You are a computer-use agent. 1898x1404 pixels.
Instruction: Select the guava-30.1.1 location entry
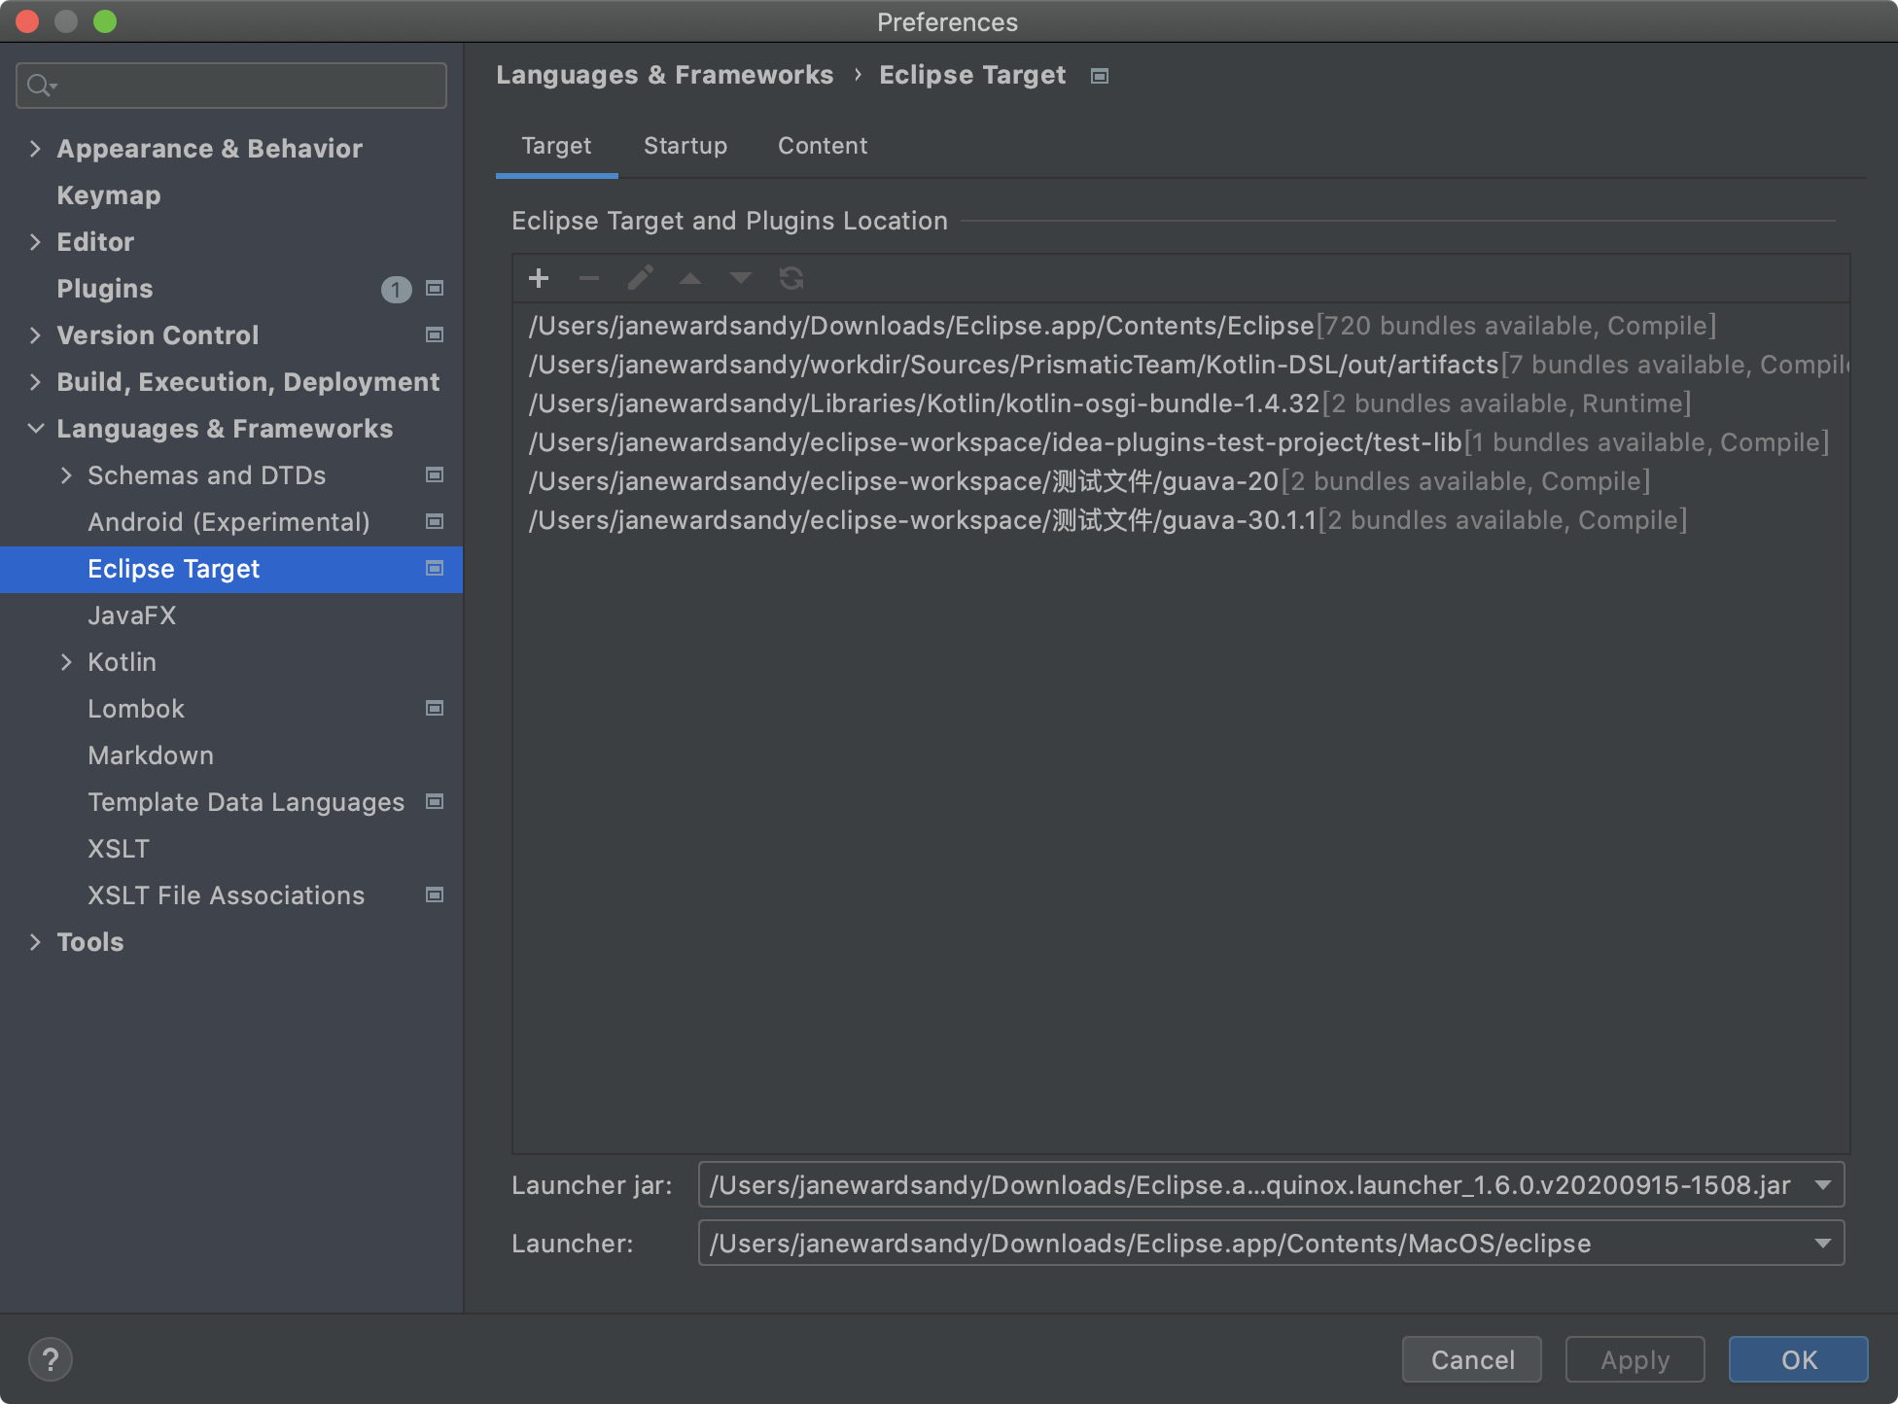coord(922,520)
